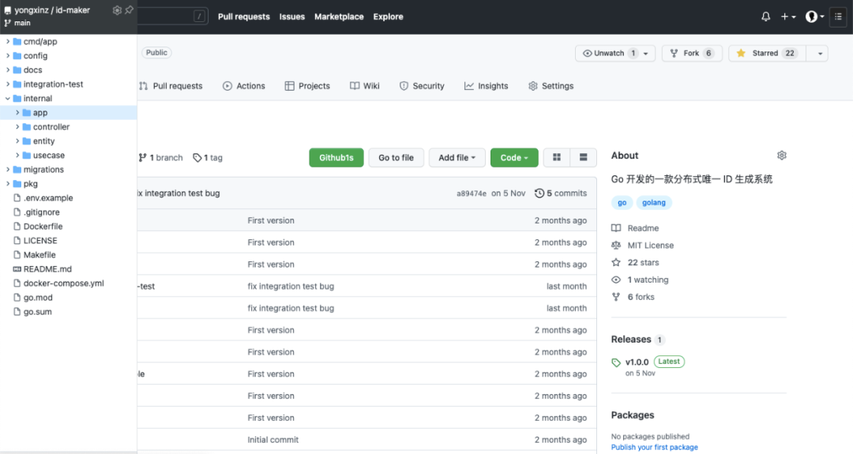
Task: Expand the integration-test folder
Action: click(8, 84)
